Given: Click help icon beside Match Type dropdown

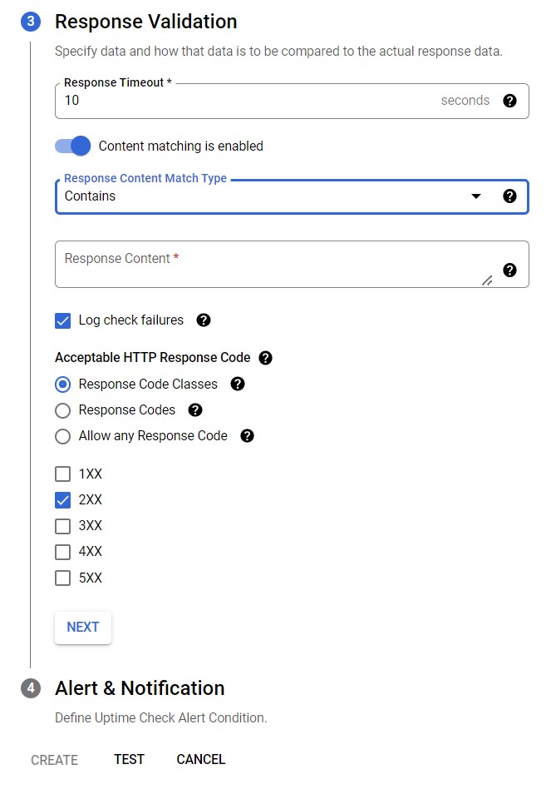Looking at the screenshot, I should click(x=510, y=196).
